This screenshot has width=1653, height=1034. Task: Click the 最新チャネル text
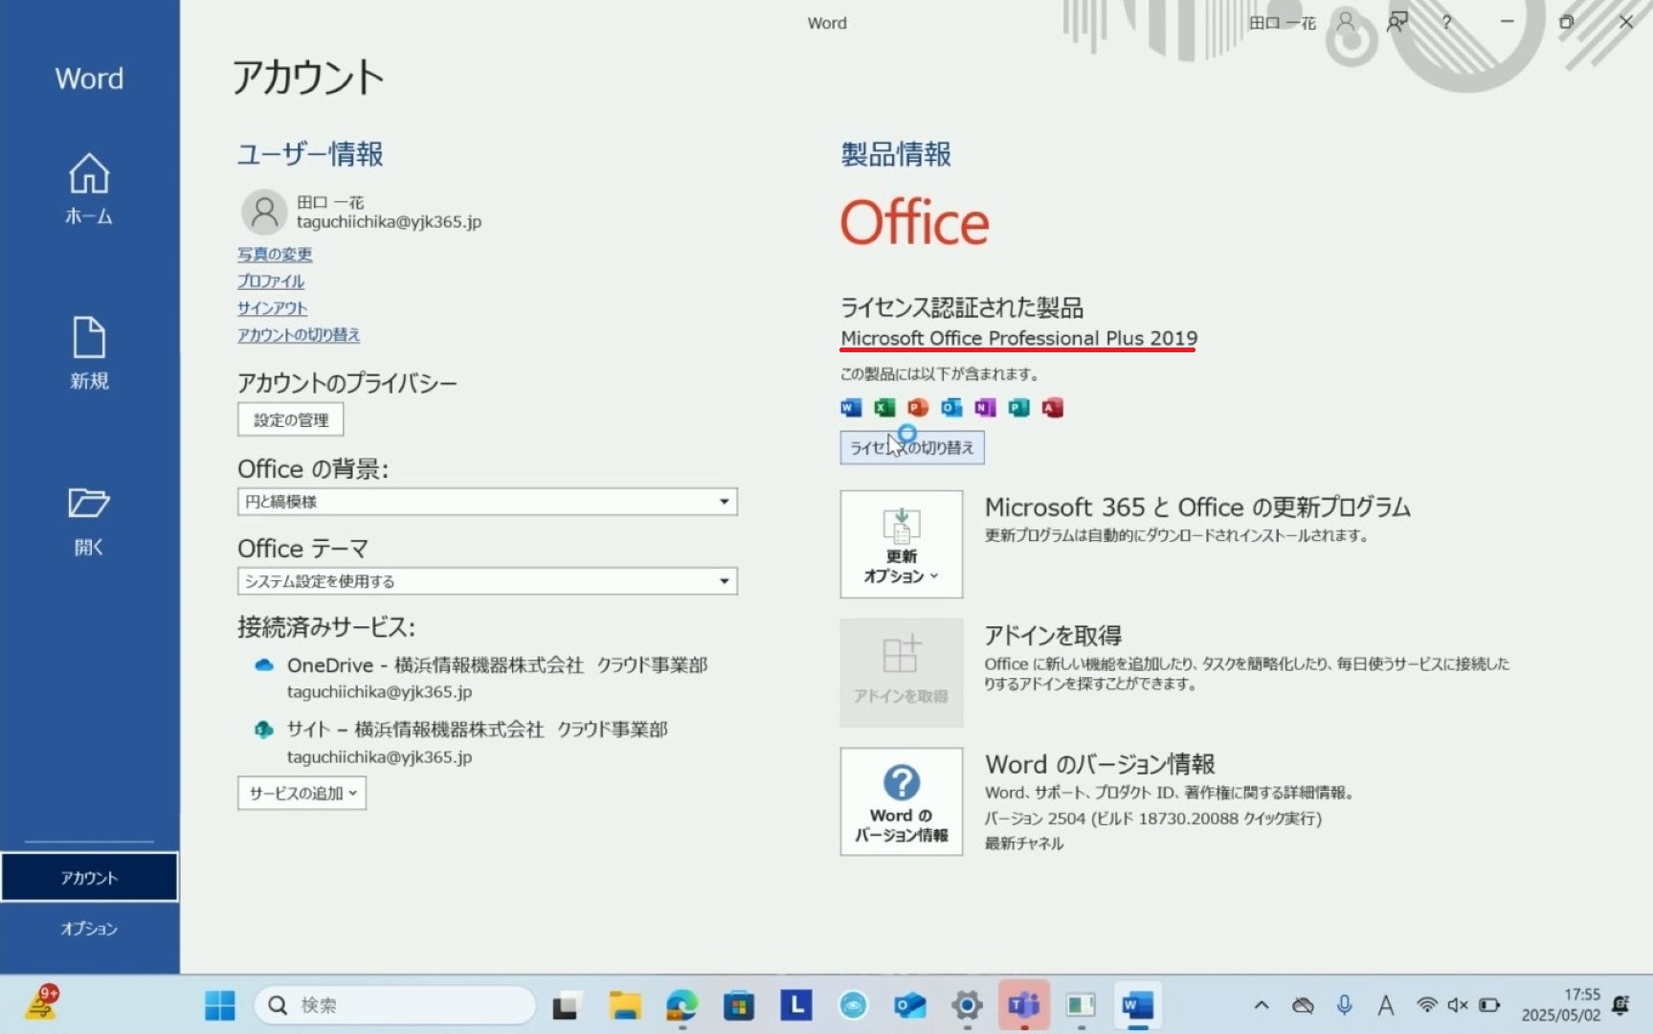tap(1024, 843)
